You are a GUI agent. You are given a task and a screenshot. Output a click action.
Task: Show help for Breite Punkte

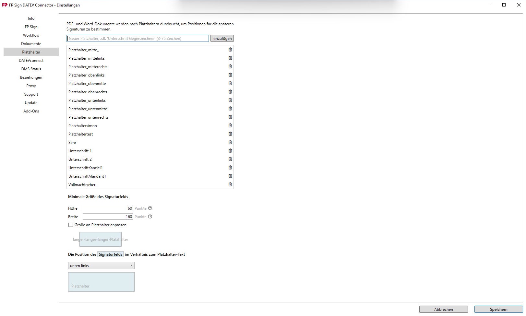(x=150, y=217)
